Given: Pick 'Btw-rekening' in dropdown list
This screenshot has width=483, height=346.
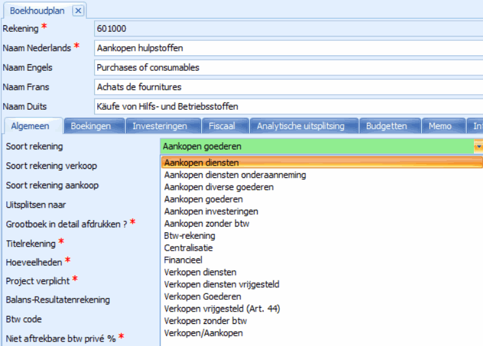Looking at the screenshot, I should click(190, 236).
